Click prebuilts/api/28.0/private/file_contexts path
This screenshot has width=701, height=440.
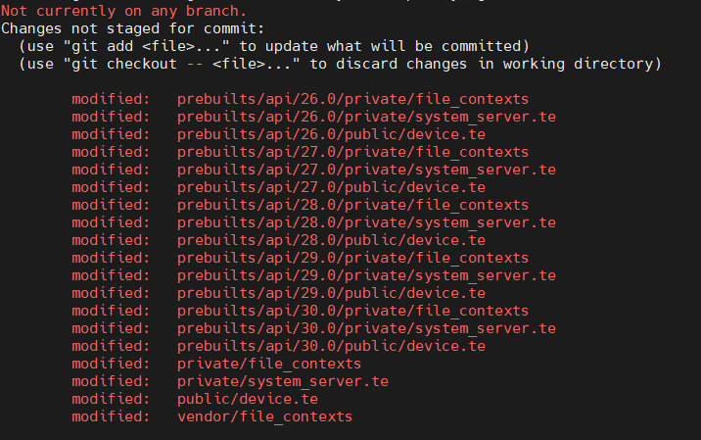point(352,205)
